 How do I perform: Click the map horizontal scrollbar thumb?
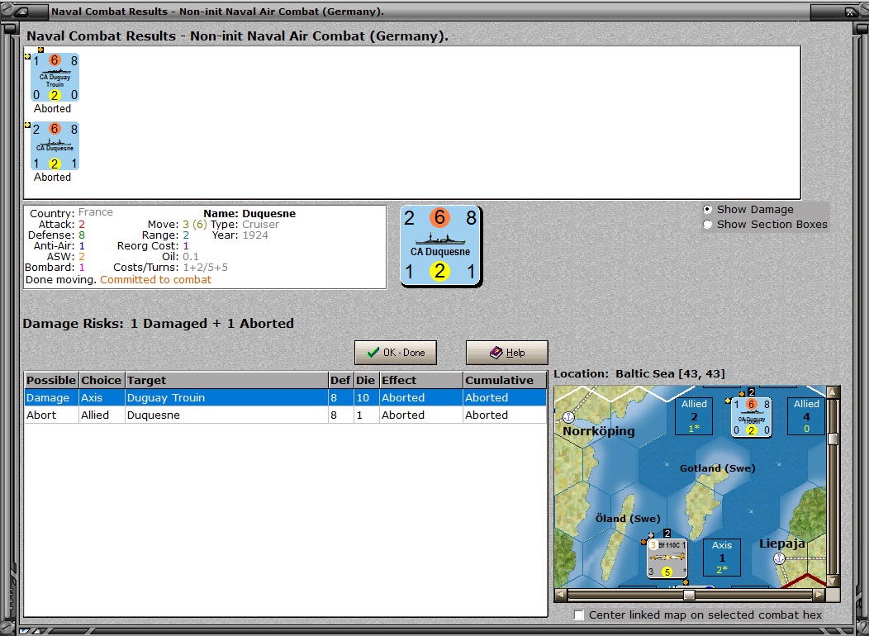click(689, 595)
